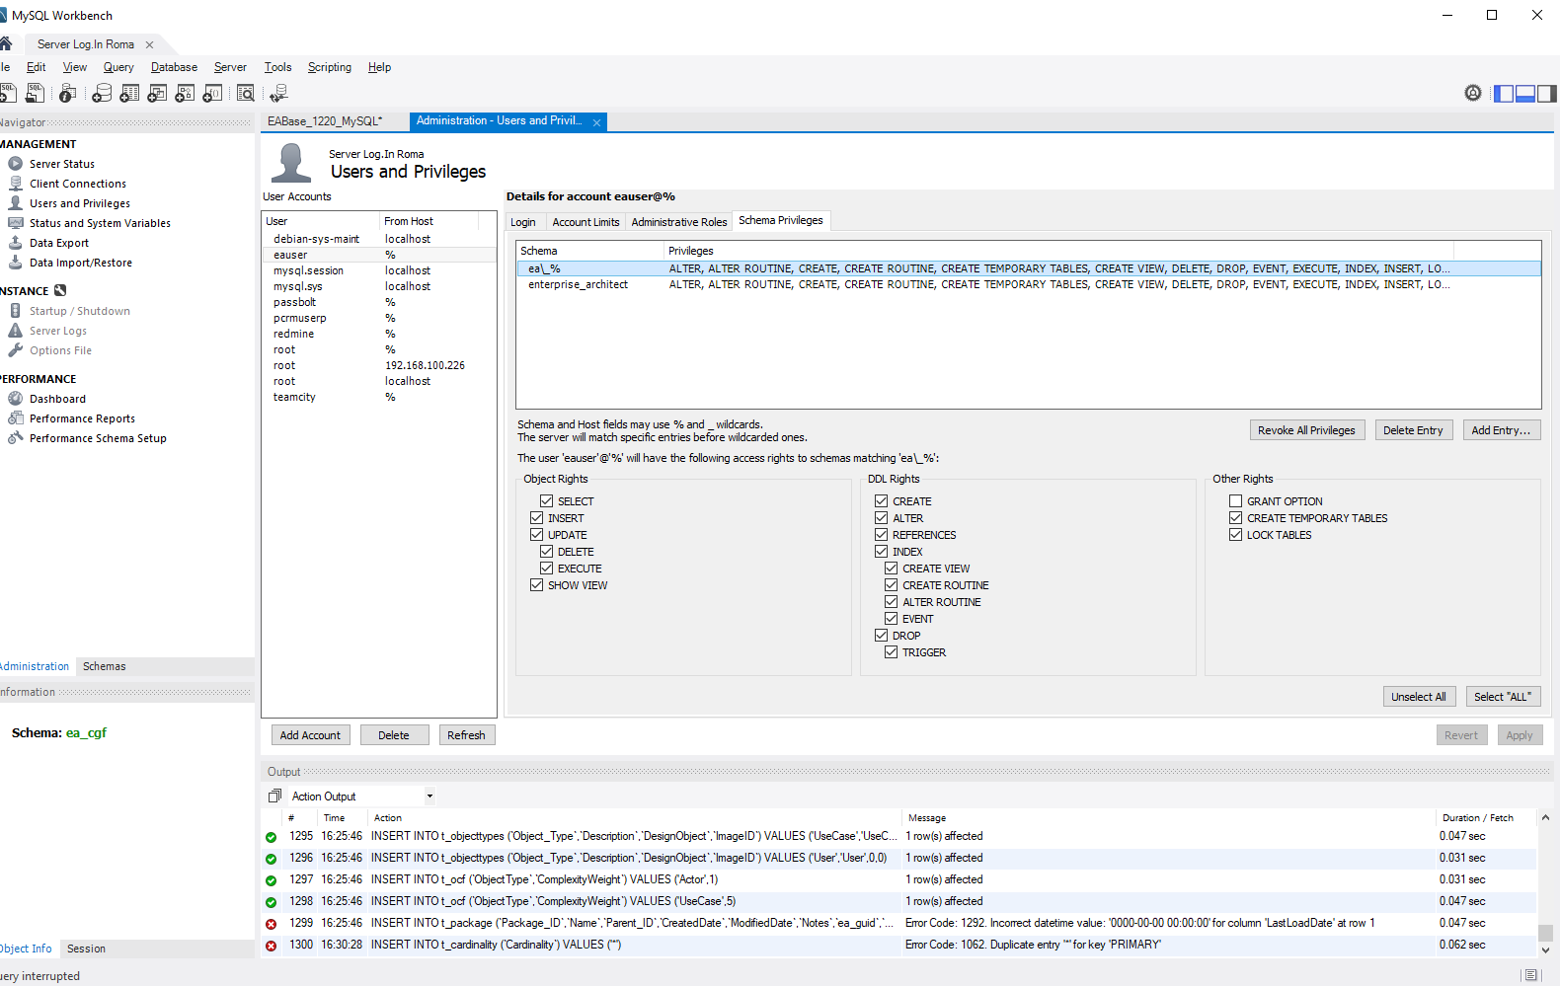Select the teamcity user account
This screenshot has width=1561, height=987.
[379, 397]
